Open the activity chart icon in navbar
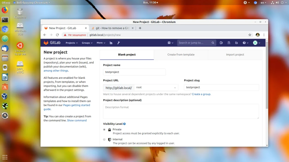Screen dimensions: 289x162 click(111, 43)
